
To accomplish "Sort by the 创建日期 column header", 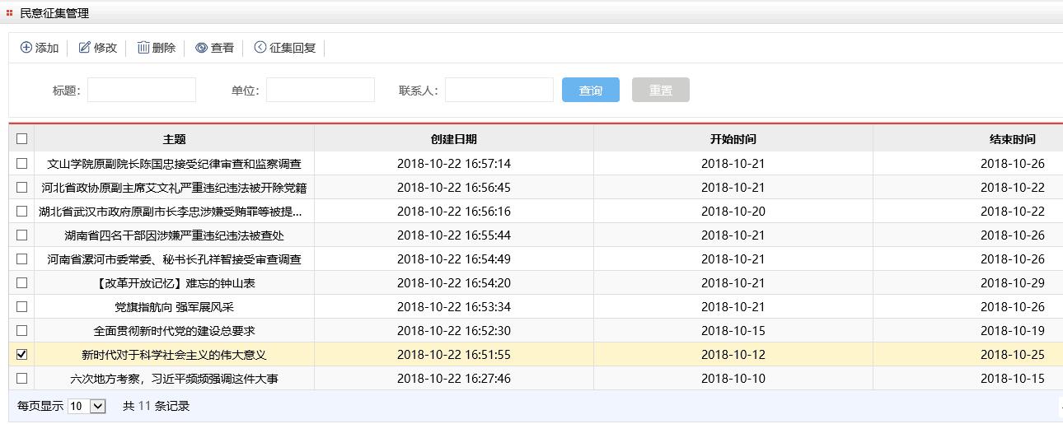I will coord(453,139).
